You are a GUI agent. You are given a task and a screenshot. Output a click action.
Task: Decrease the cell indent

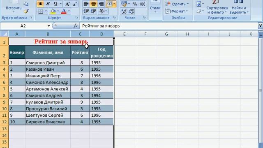coord(86,11)
